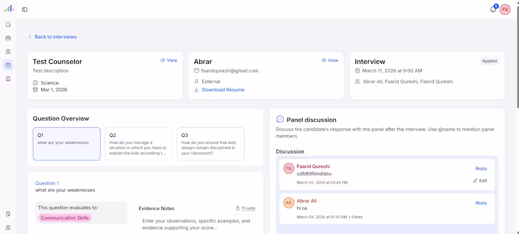Click the Question Overview heading
Viewport: 519px width, 234px height.
(61, 118)
